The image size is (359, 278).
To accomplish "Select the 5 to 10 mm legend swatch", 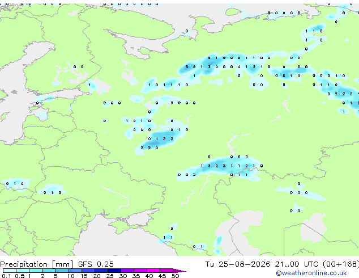I will coord(62,271).
